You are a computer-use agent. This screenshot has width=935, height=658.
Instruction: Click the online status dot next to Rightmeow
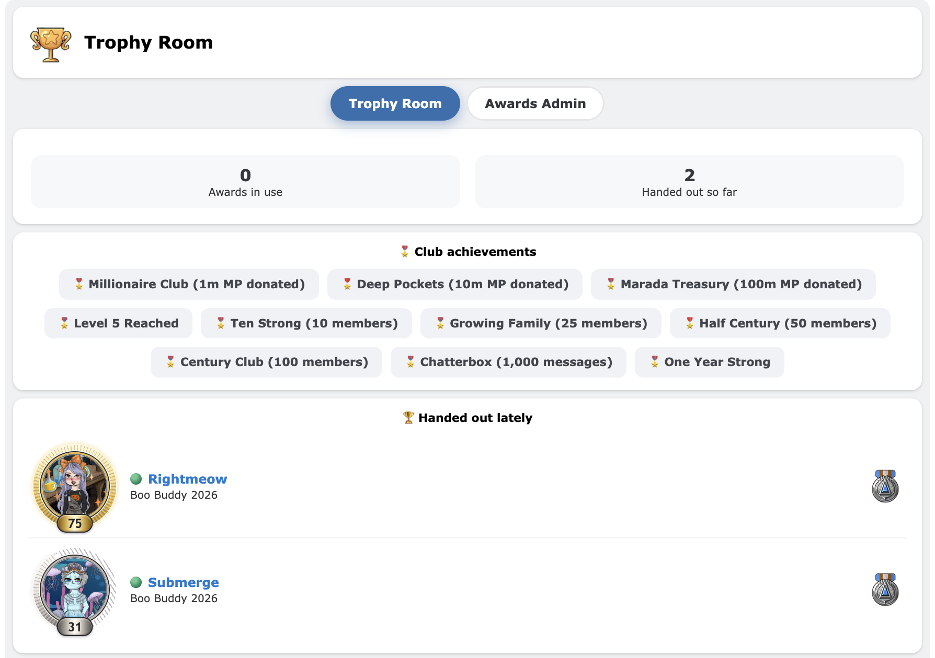click(x=136, y=479)
